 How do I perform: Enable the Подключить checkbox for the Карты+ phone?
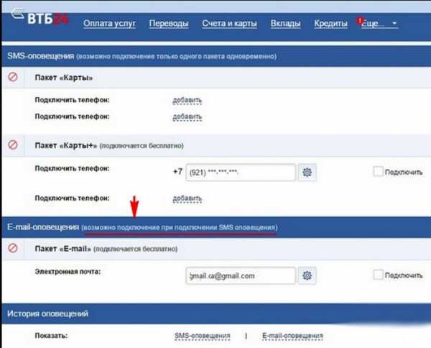(x=379, y=172)
